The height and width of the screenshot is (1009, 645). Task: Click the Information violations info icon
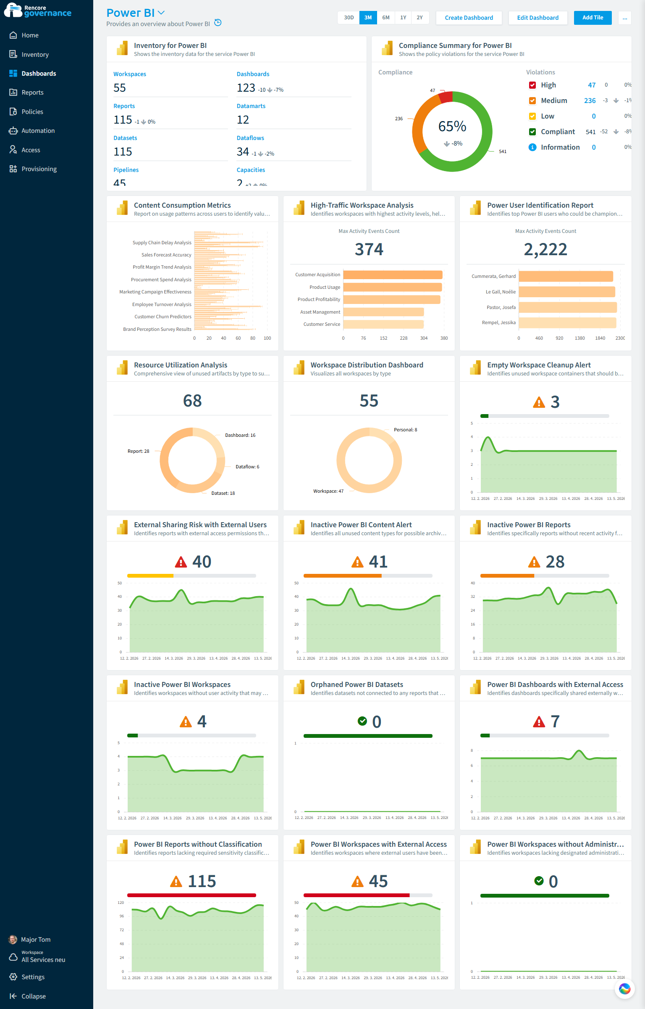[532, 147]
